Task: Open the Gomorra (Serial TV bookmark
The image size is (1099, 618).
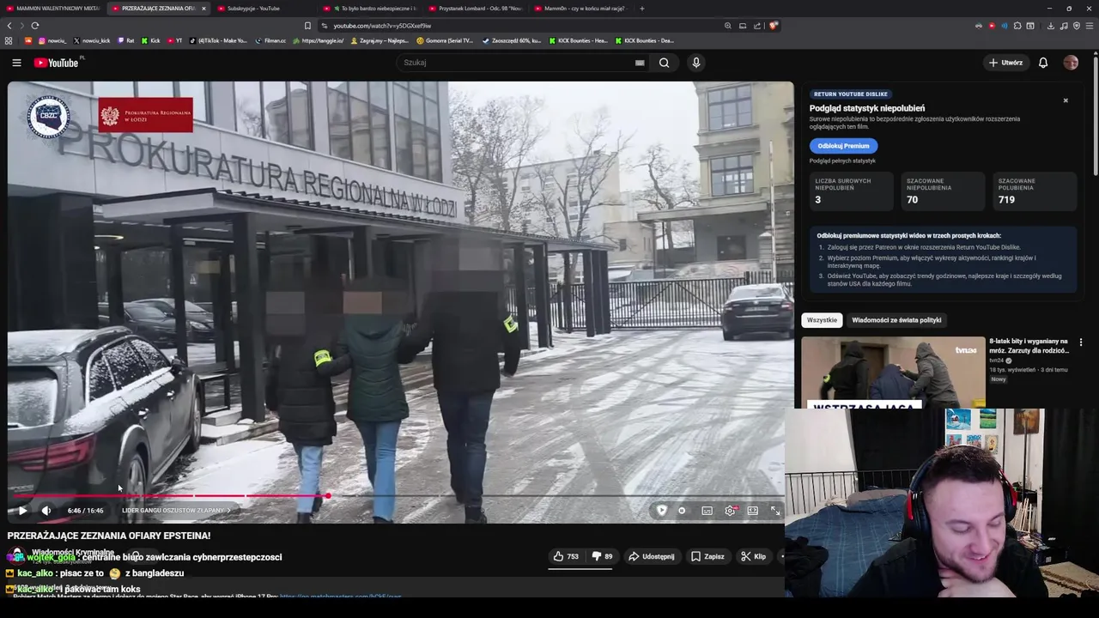Action: pyautogui.click(x=446, y=40)
